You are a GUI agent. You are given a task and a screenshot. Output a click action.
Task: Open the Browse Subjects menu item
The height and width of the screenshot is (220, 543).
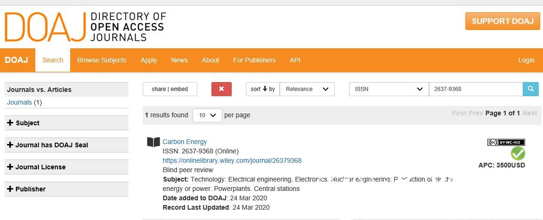102,60
